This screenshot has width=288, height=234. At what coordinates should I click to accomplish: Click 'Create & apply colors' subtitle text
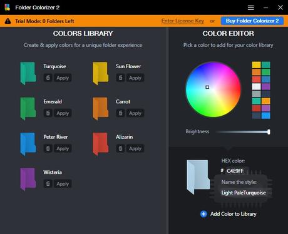click(83, 45)
